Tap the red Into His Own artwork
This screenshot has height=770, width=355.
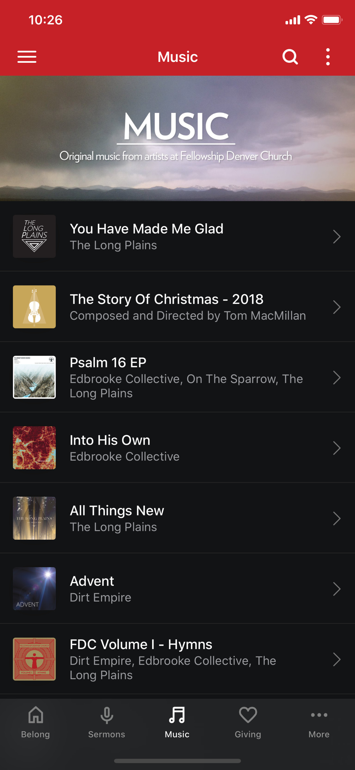tap(34, 448)
